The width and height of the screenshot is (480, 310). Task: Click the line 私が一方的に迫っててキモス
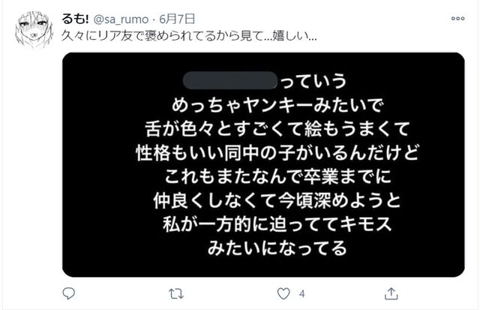277,224
